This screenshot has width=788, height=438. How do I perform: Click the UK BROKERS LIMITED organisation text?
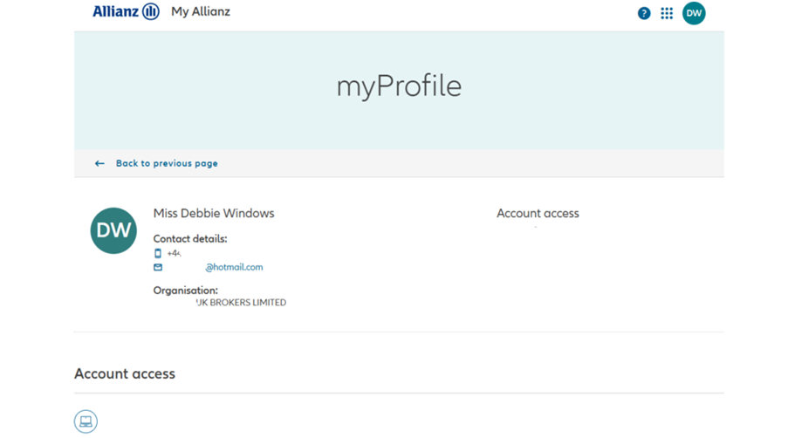[241, 303]
